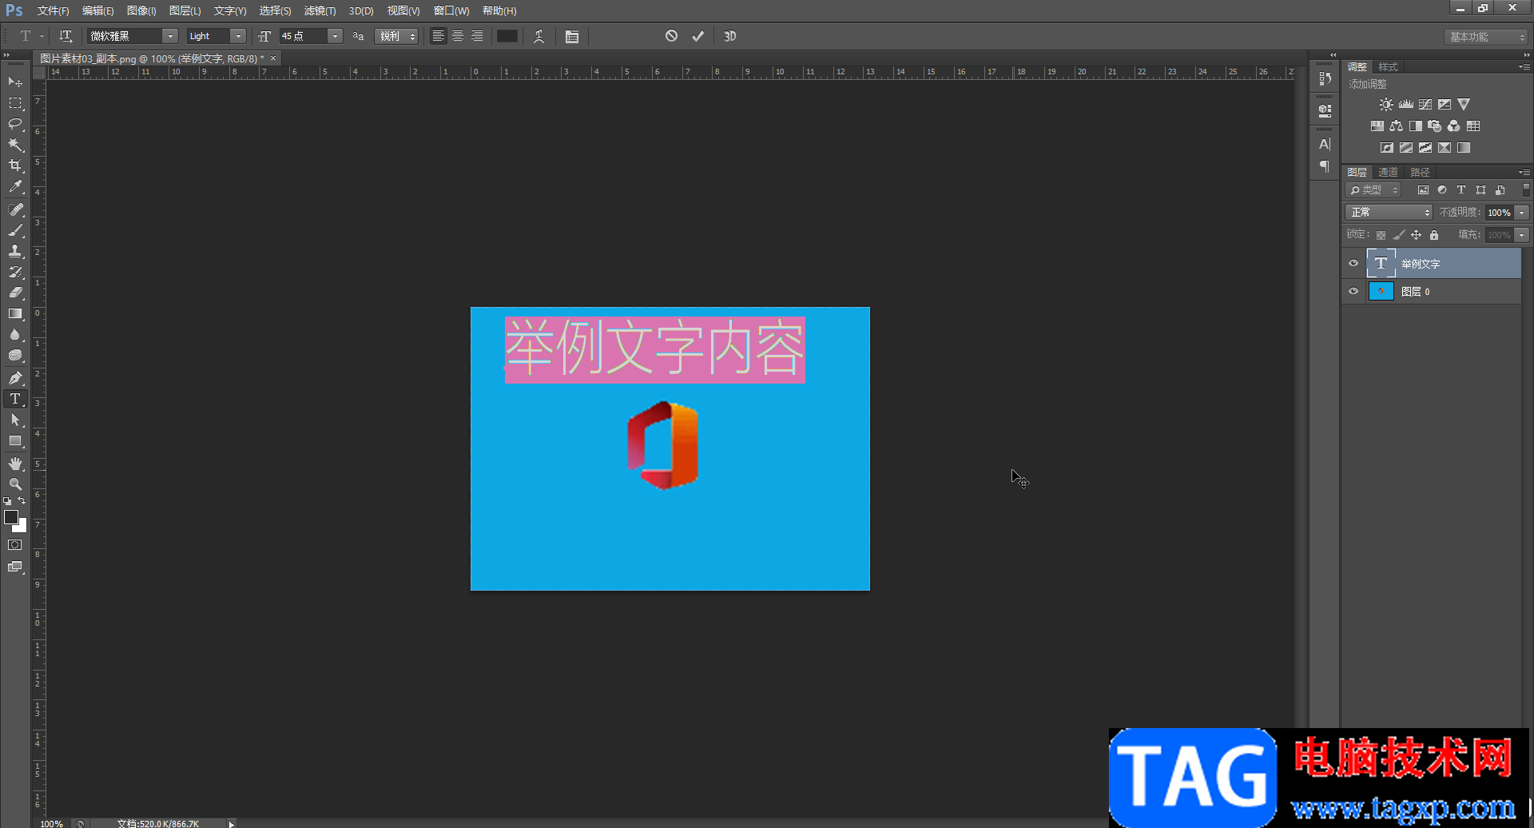Select the History Brush tool

15,272
